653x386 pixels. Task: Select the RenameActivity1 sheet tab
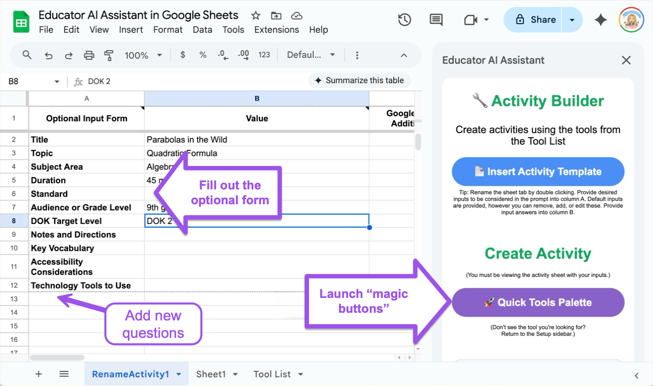click(137, 374)
